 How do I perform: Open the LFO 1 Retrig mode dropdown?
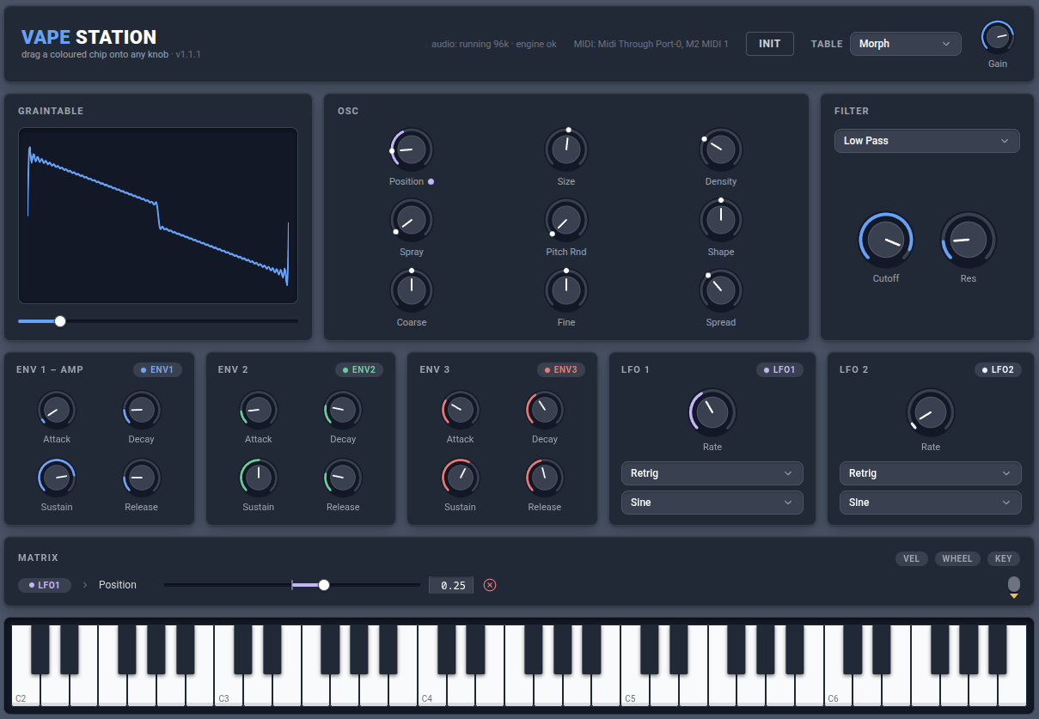point(712,473)
